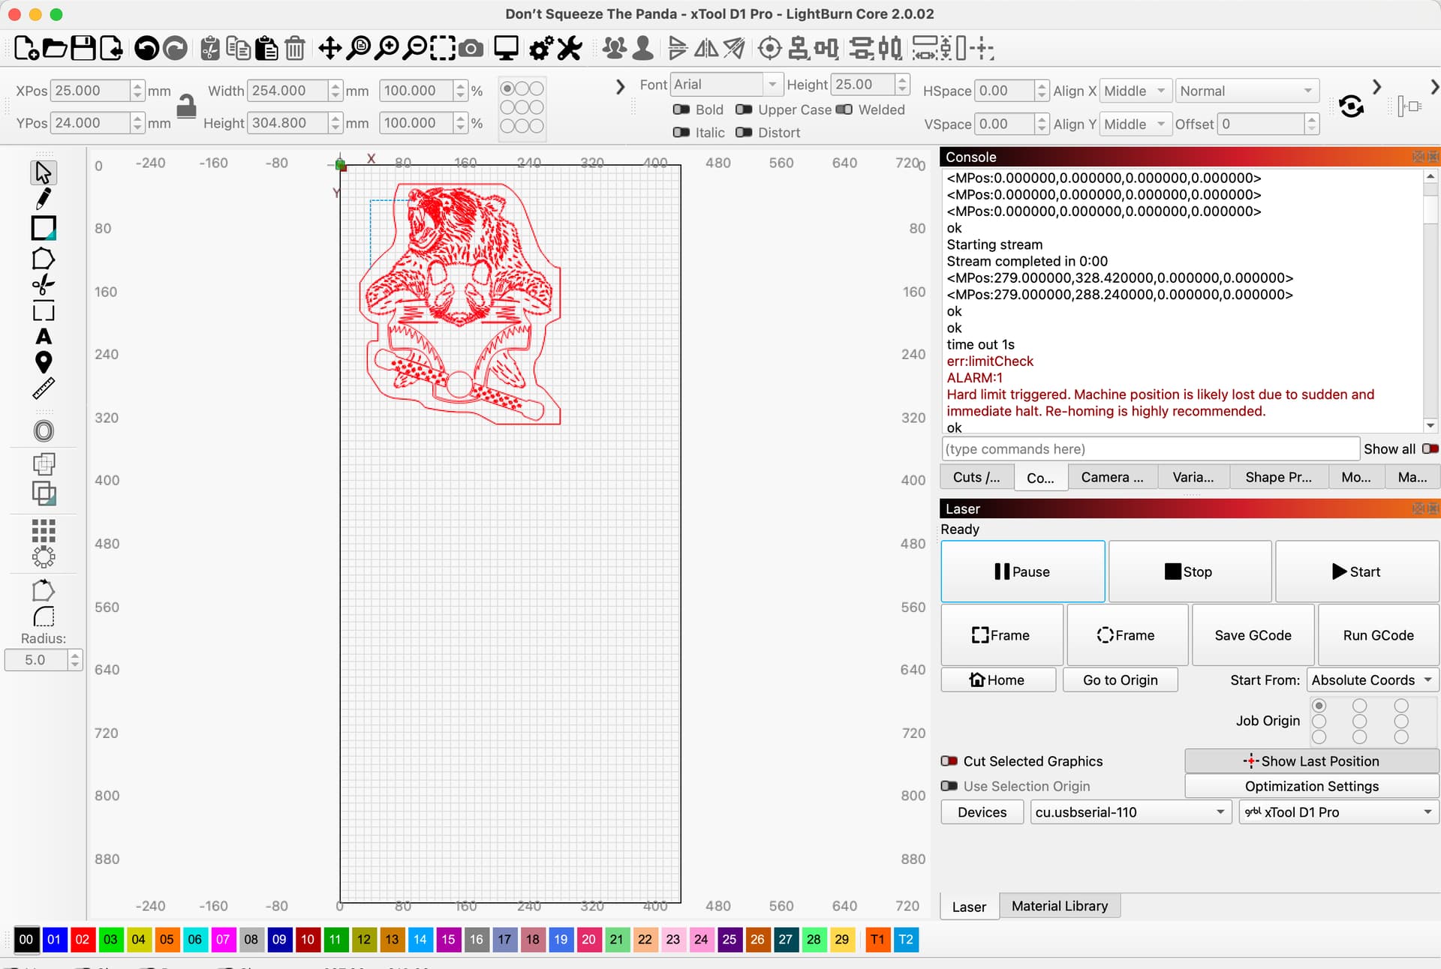Open the Camera tab

pos(1112,478)
